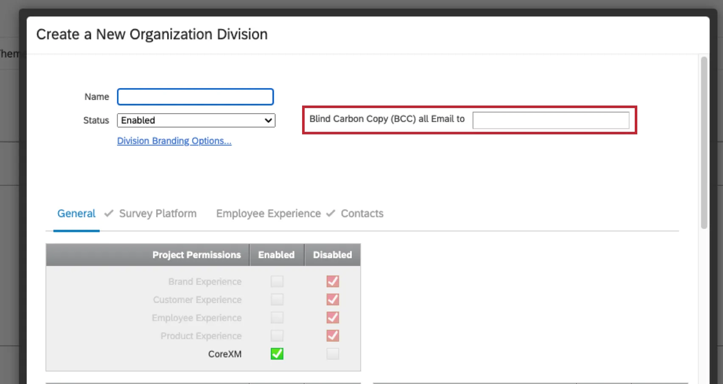
Task: Enable the Product Experience permission
Action: point(277,335)
